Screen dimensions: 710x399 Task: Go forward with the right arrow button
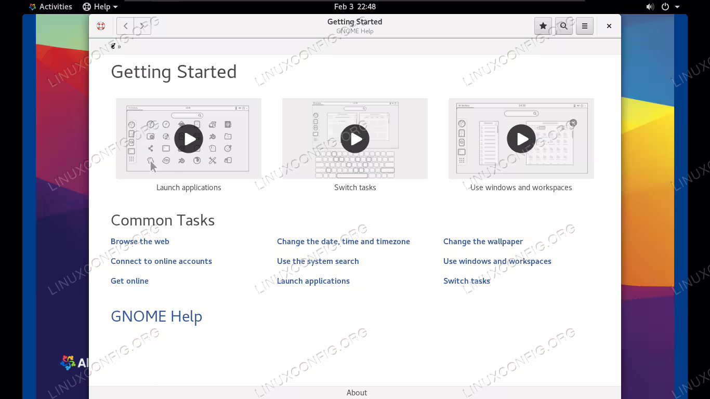click(142, 26)
